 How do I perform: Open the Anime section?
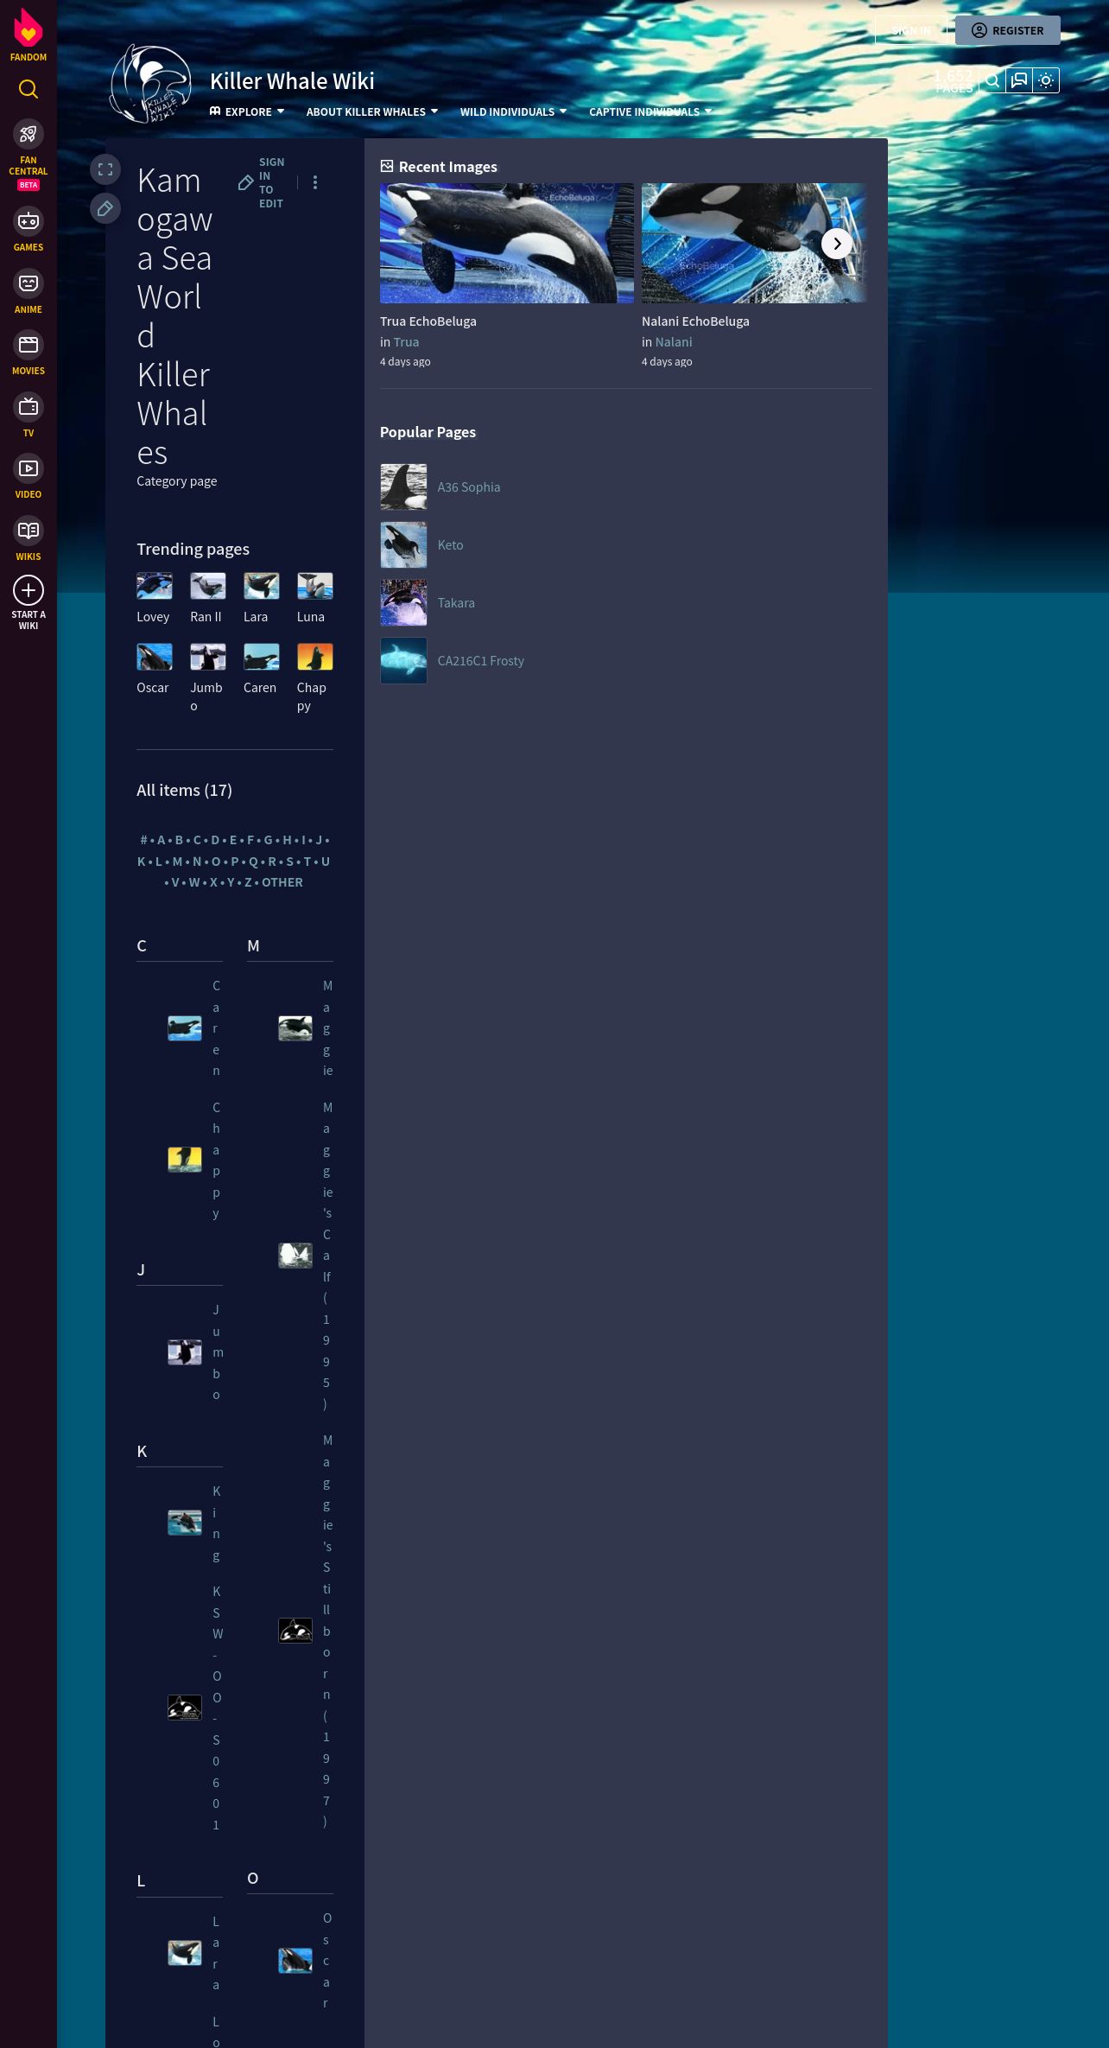pyautogui.click(x=29, y=291)
